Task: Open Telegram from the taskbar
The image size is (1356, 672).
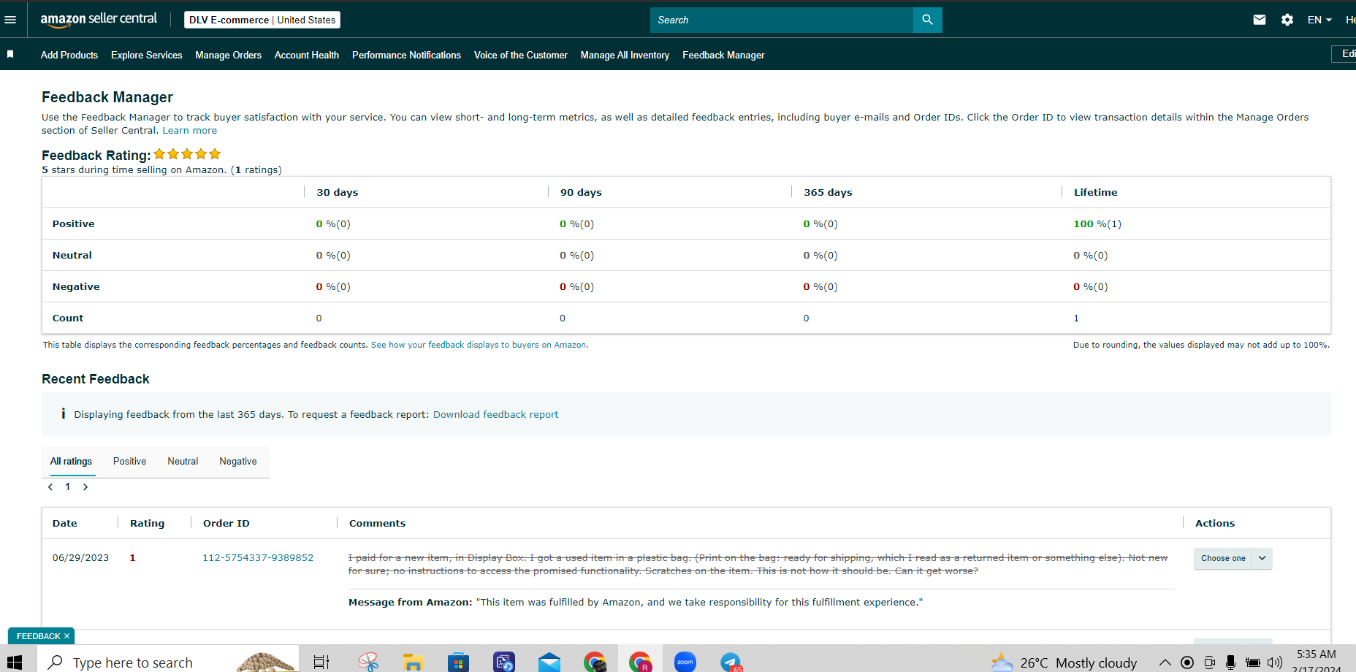Action: 731,662
